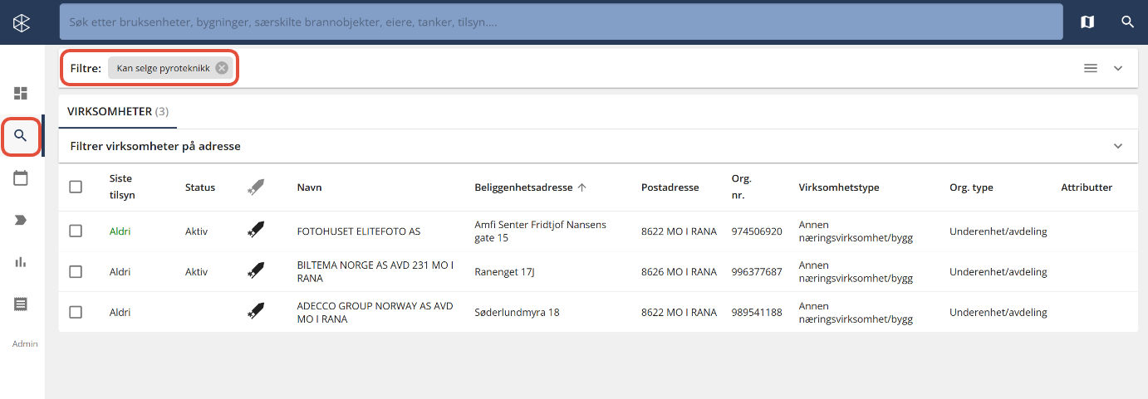Viewport: 1148px width, 399px height.
Task: Click the top-right search magnifier icon
Action: pyautogui.click(x=1127, y=22)
